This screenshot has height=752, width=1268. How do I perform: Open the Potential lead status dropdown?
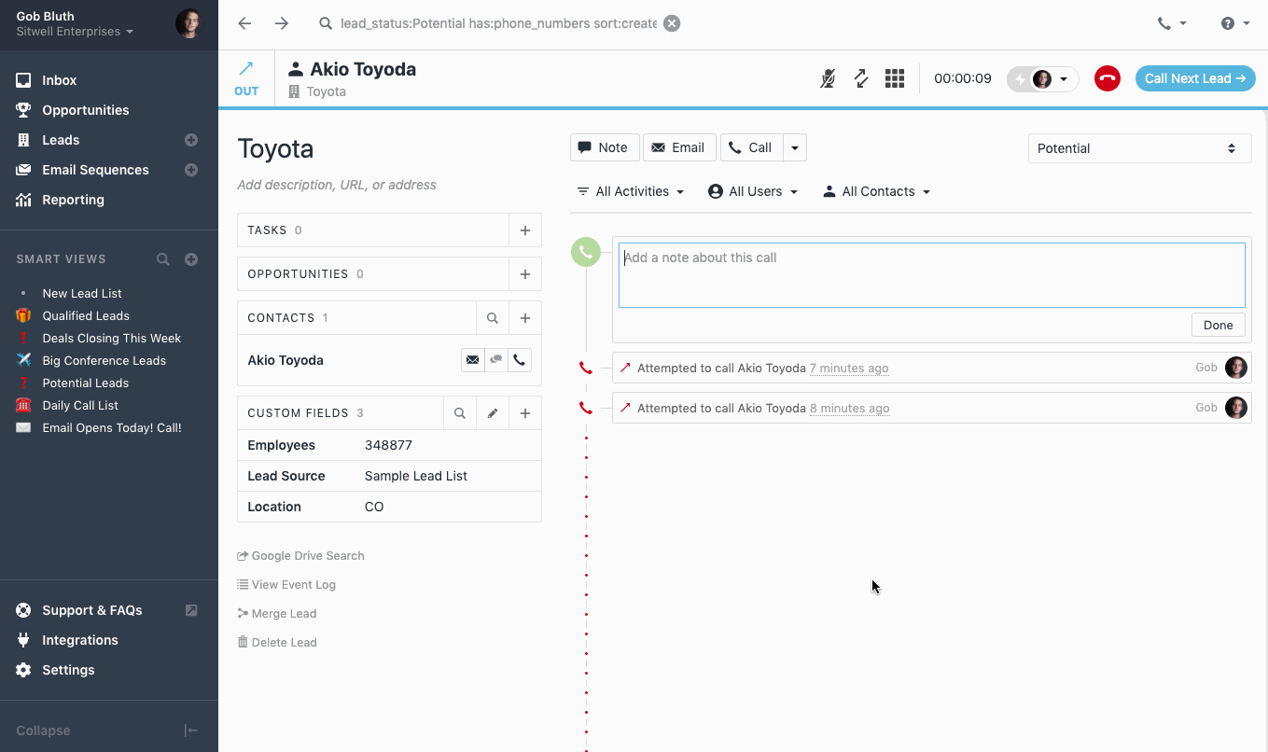click(1139, 148)
